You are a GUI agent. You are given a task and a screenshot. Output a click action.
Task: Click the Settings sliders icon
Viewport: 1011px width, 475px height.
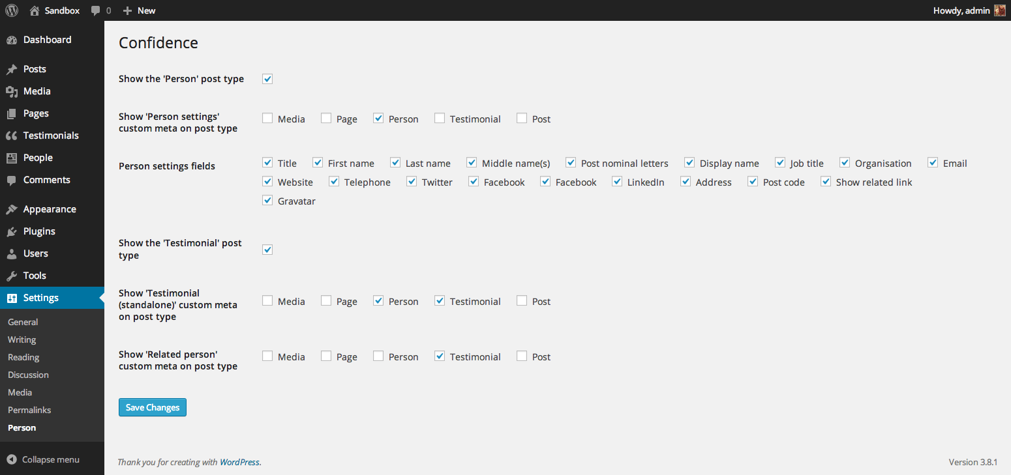(11, 298)
